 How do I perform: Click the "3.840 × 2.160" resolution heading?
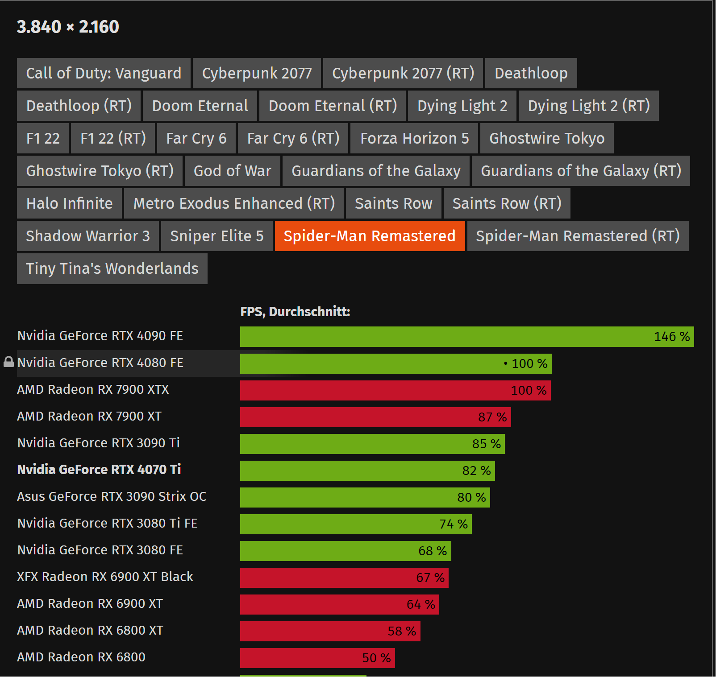click(68, 27)
